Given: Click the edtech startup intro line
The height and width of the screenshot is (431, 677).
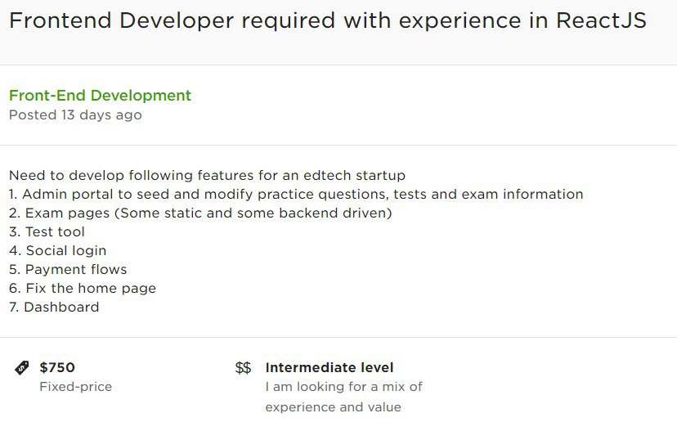Looking at the screenshot, I should [x=207, y=175].
